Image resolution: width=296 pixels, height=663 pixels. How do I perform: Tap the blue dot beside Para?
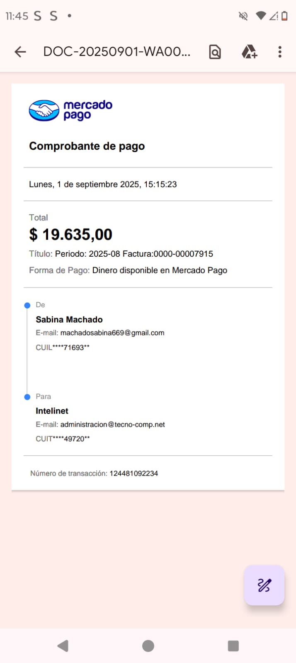[27, 397]
